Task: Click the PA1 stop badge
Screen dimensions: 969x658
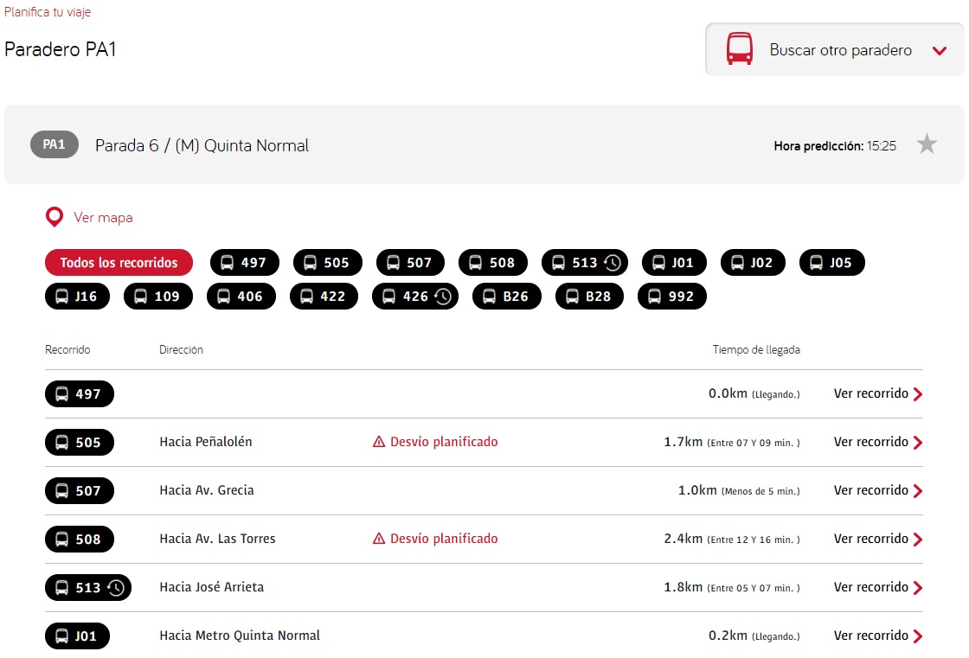Action: click(53, 144)
